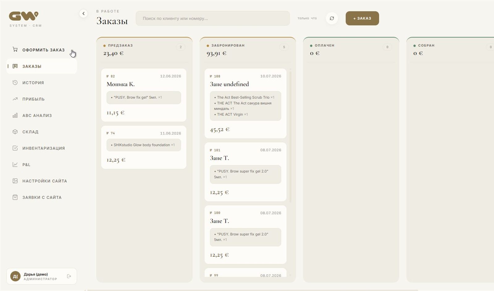This screenshot has width=494, height=291.
Task: Click the line chart icon for P&L
Action: pyautogui.click(x=15, y=164)
